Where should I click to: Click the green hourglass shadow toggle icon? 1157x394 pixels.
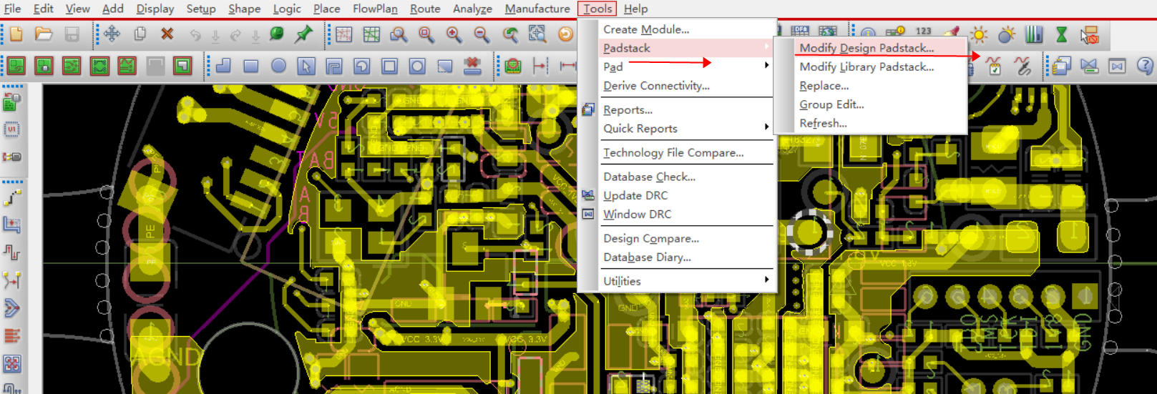1062,34
